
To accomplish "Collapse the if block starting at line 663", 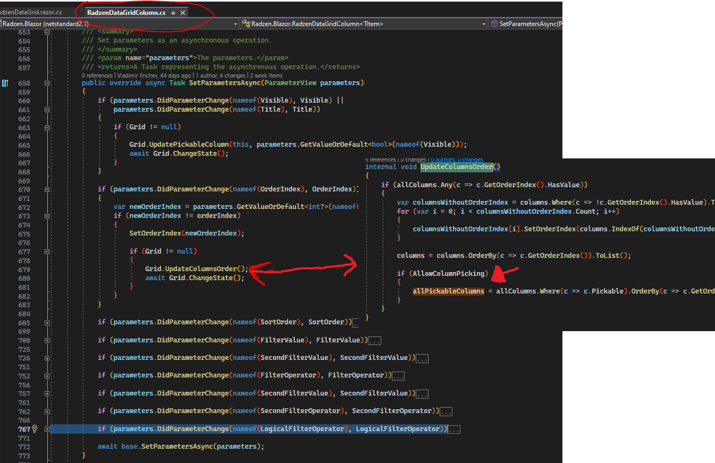I will pyautogui.click(x=47, y=128).
